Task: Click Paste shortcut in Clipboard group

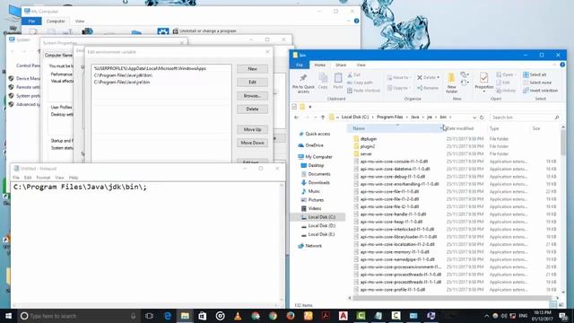Action: pyautogui.click(x=363, y=91)
